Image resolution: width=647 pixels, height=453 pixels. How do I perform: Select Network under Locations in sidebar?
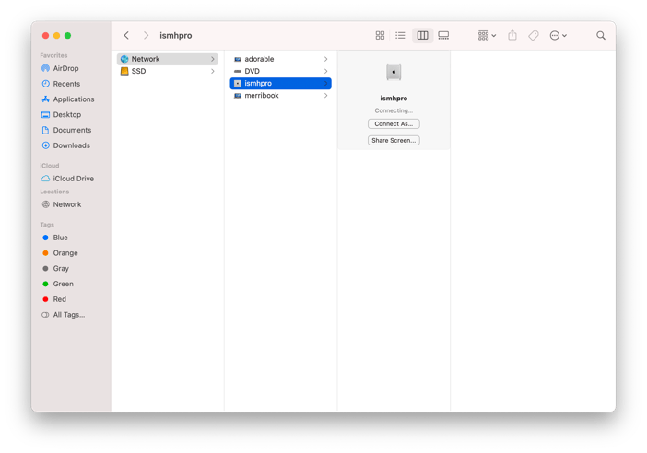[61, 204]
